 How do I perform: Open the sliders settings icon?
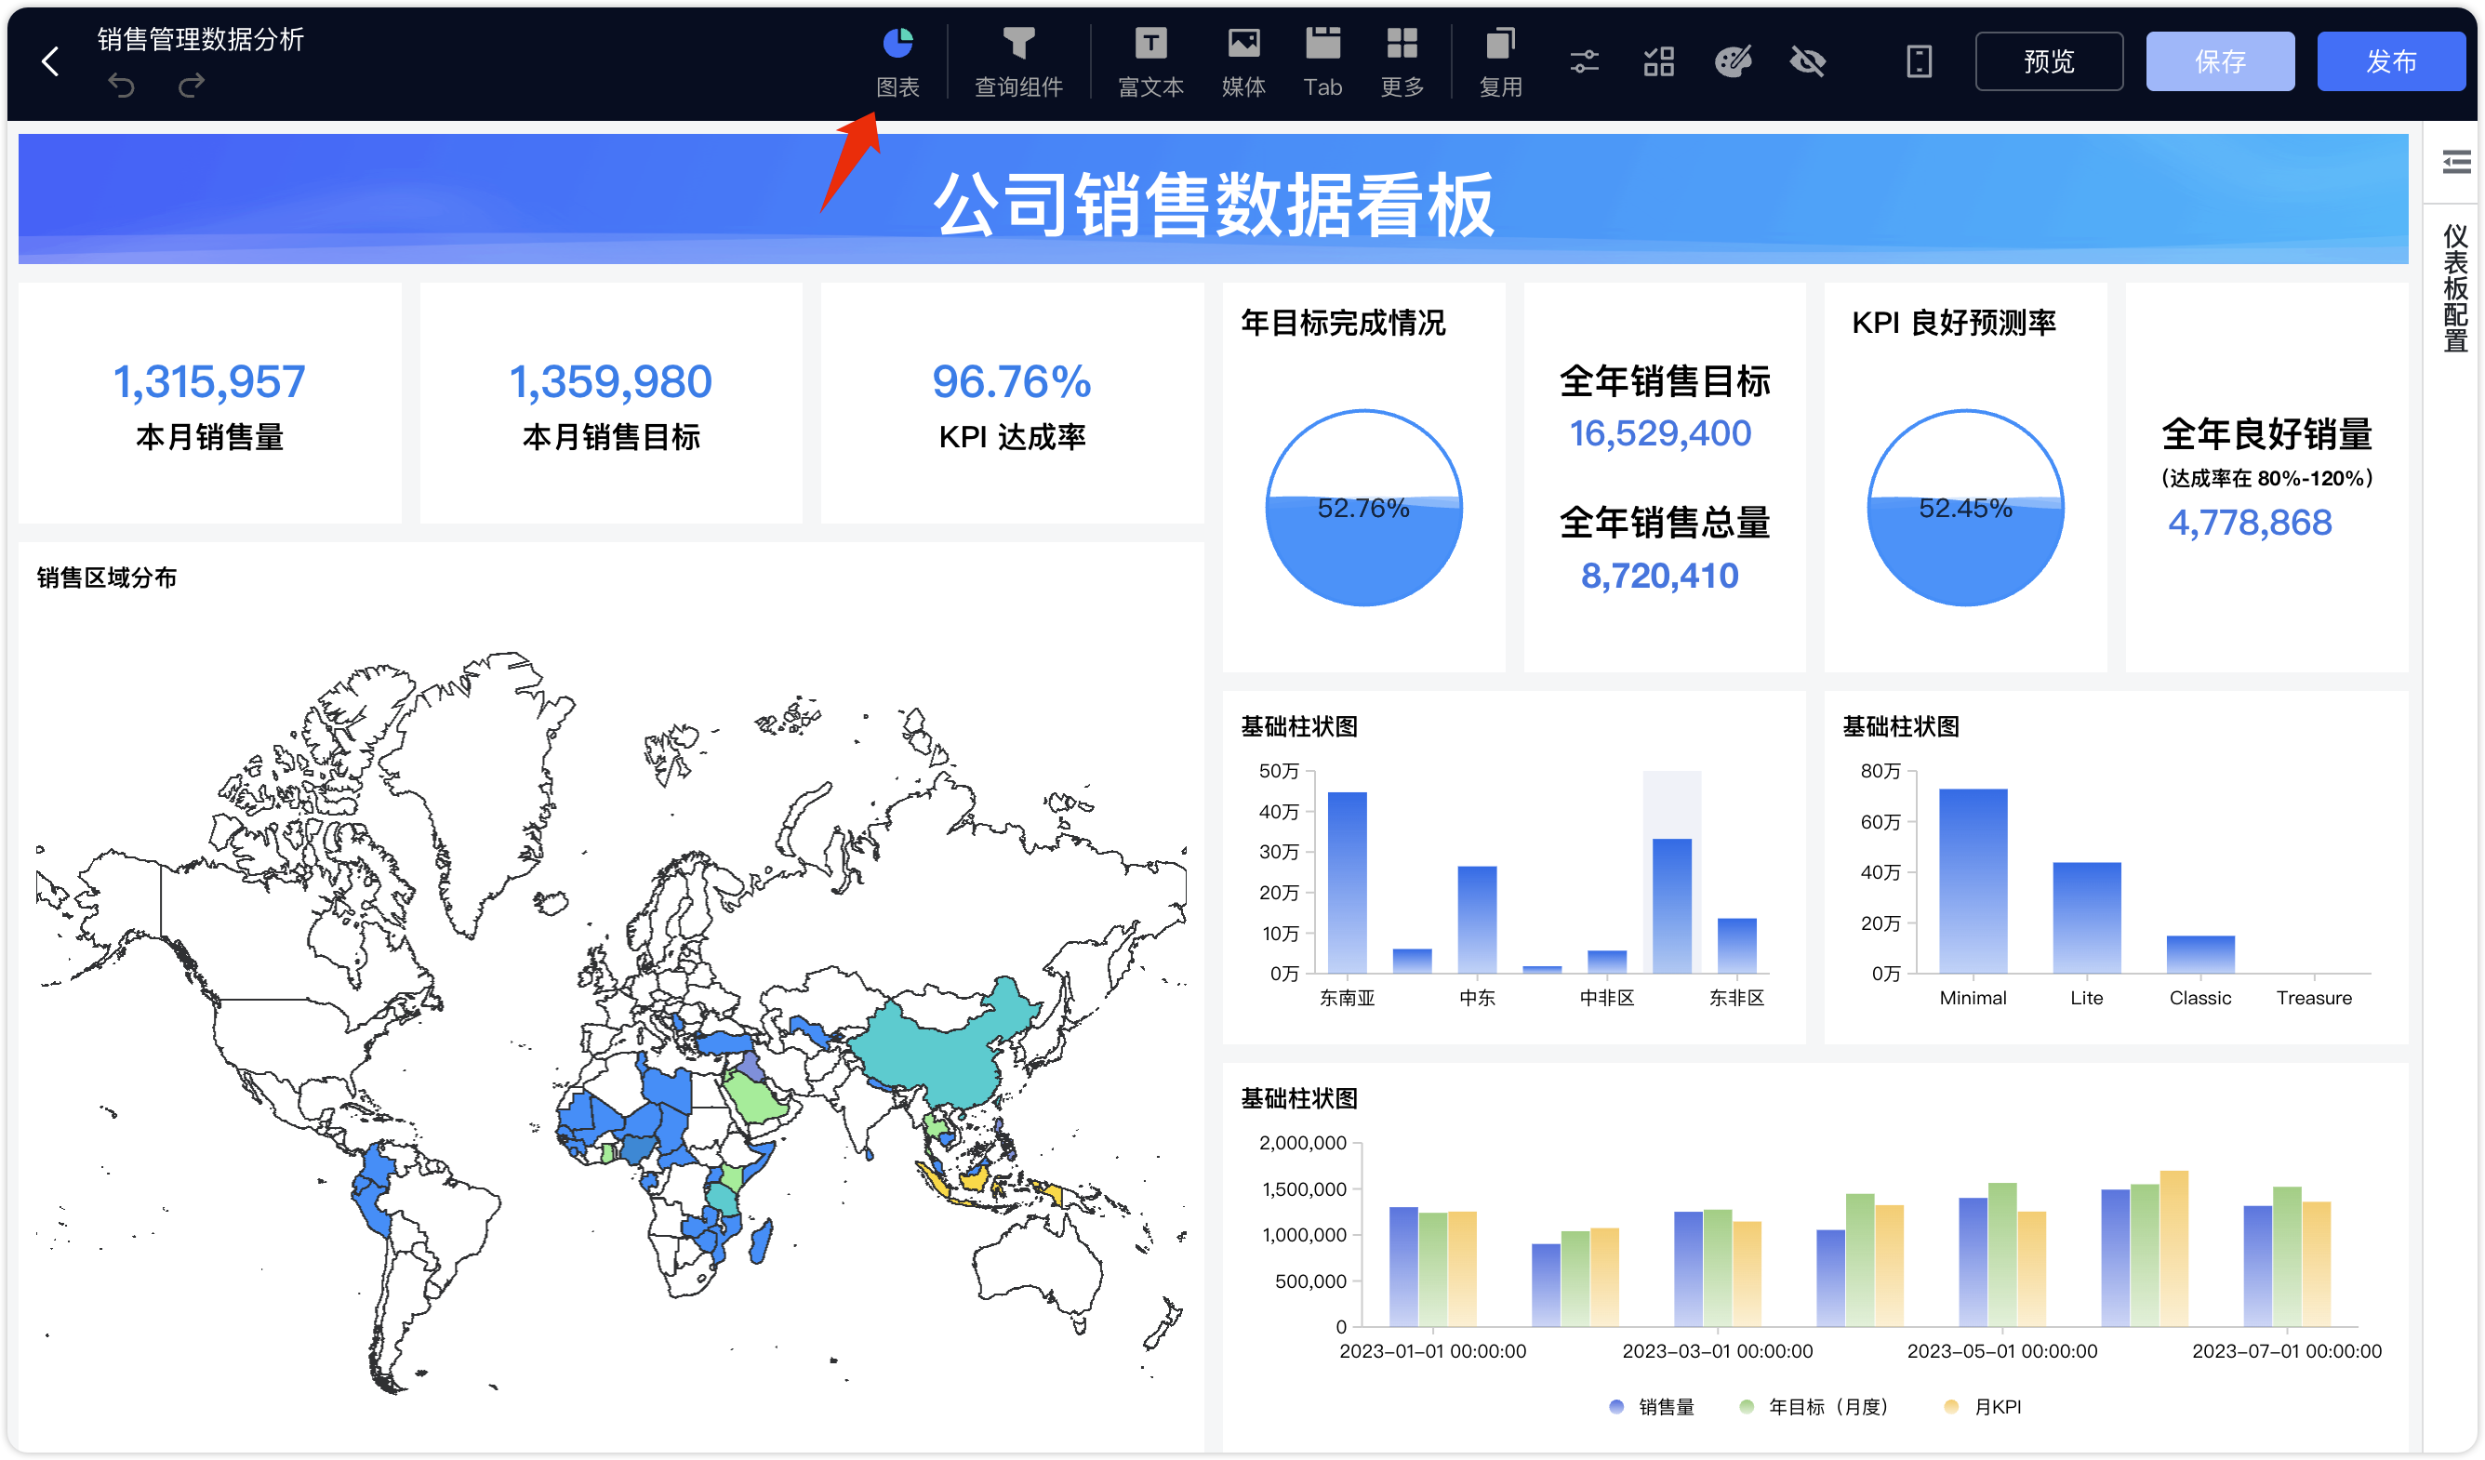[x=1584, y=62]
